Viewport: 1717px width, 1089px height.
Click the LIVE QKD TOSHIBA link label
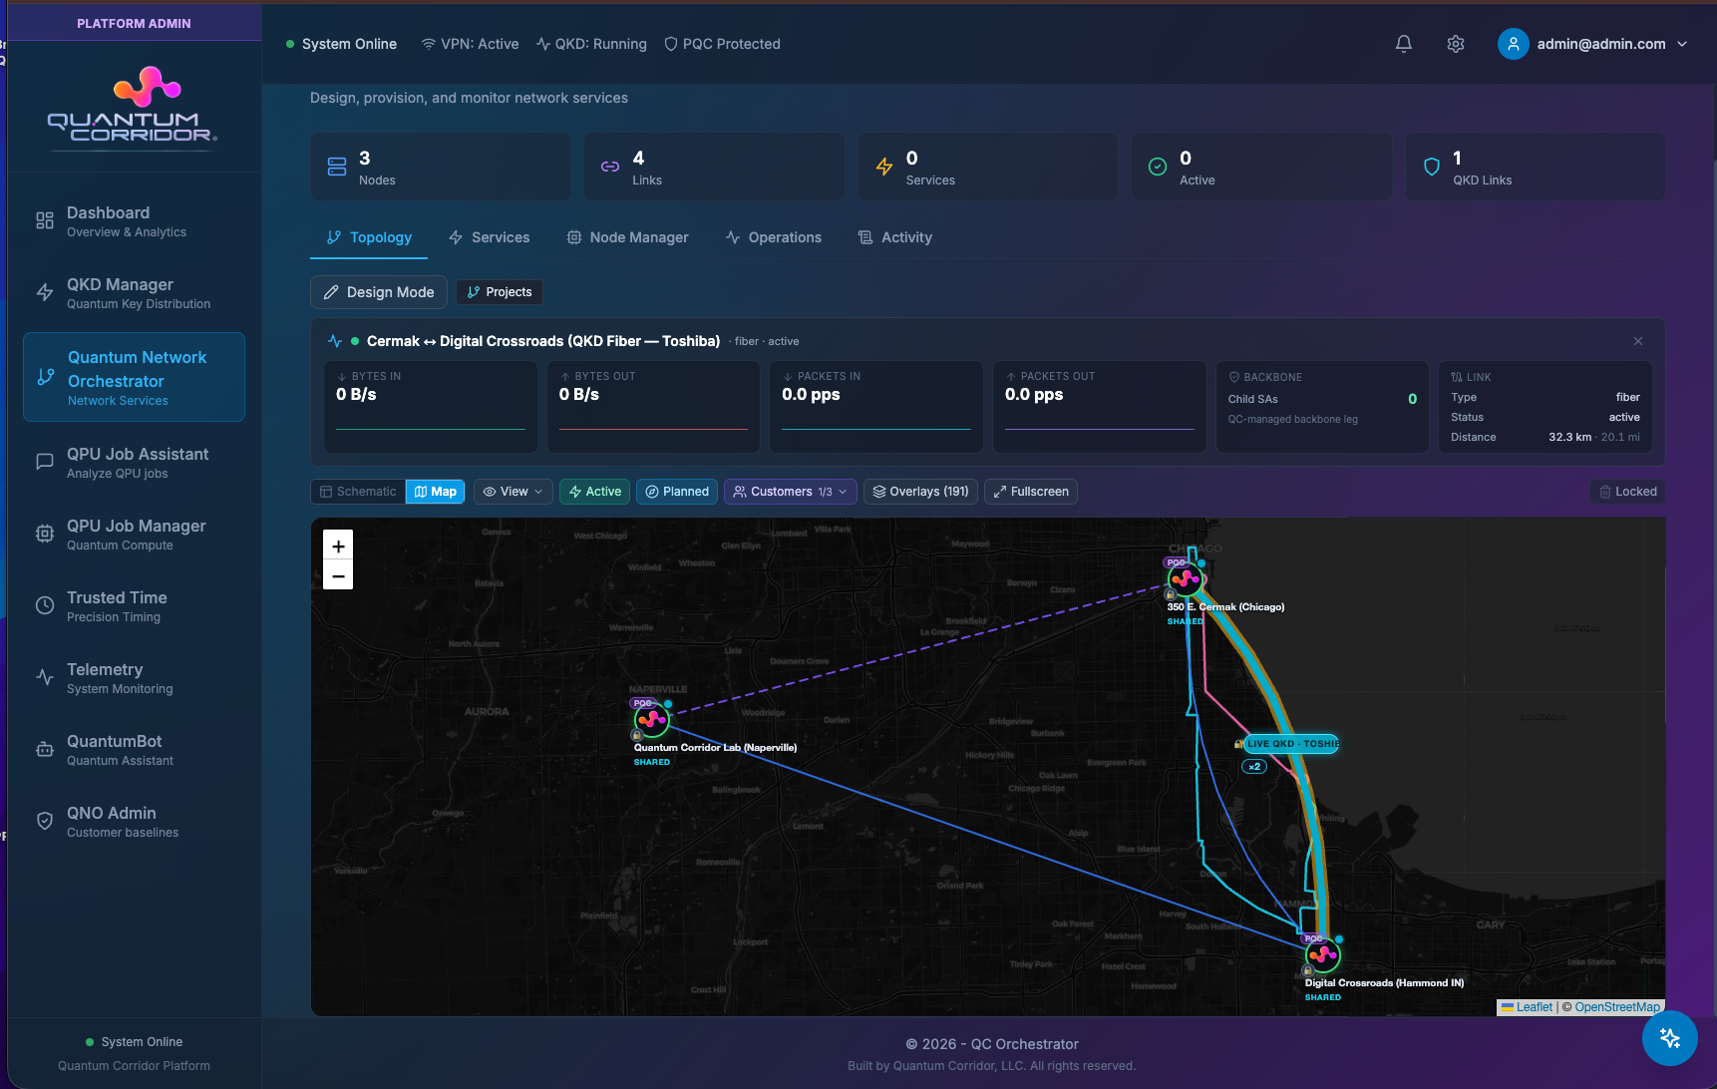(1291, 744)
